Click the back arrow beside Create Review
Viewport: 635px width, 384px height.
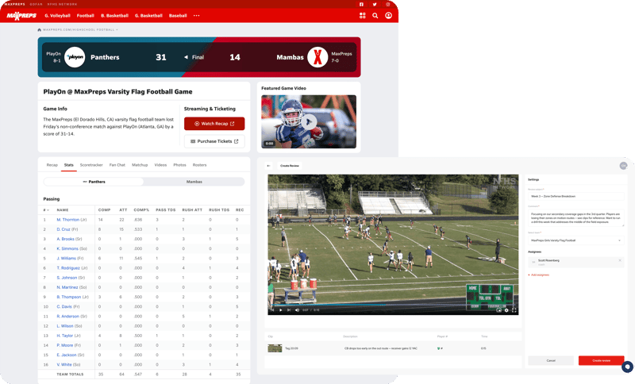268,166
